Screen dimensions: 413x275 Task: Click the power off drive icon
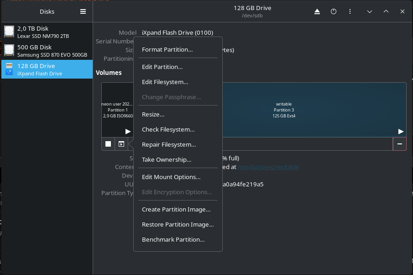click(x=334, y=12)
